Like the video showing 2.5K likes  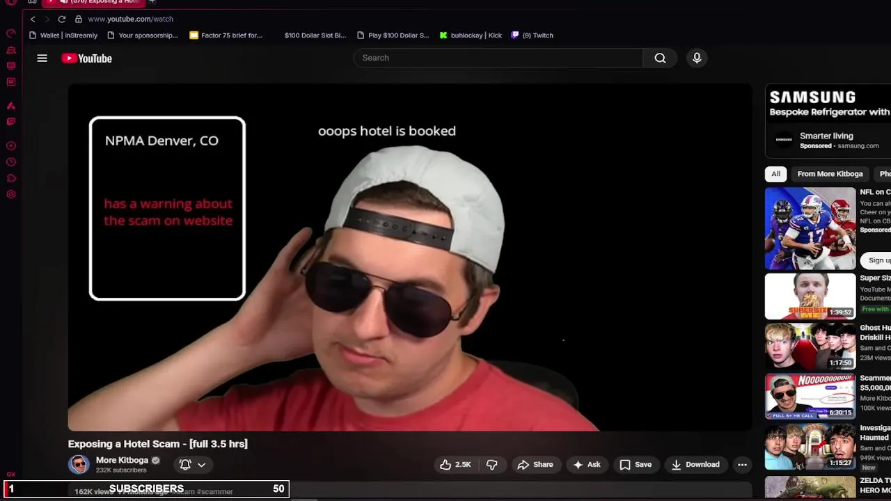coord(455,465)
